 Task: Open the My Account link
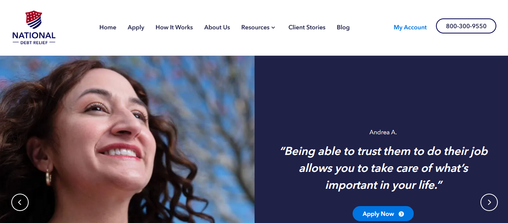tap(410, 27)
